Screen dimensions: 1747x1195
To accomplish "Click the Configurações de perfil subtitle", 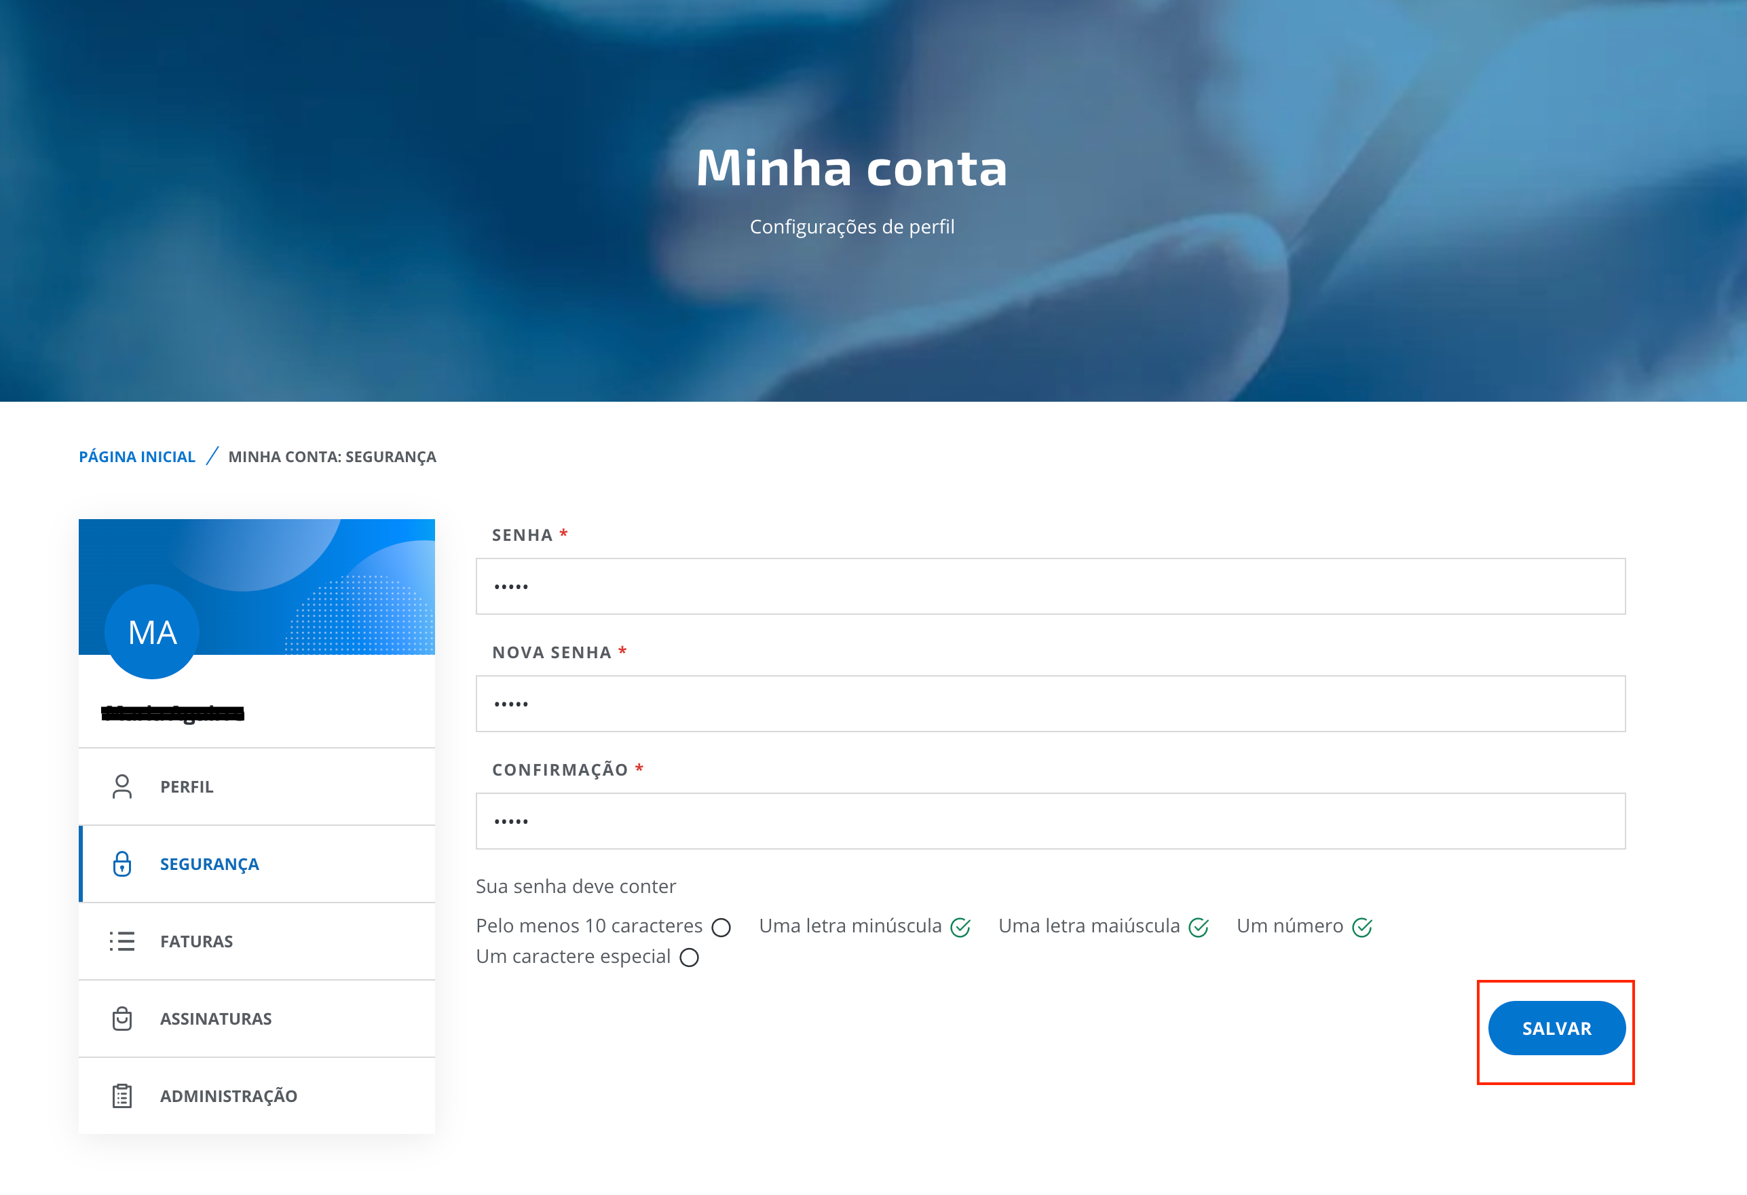I will tap(852, 226).
